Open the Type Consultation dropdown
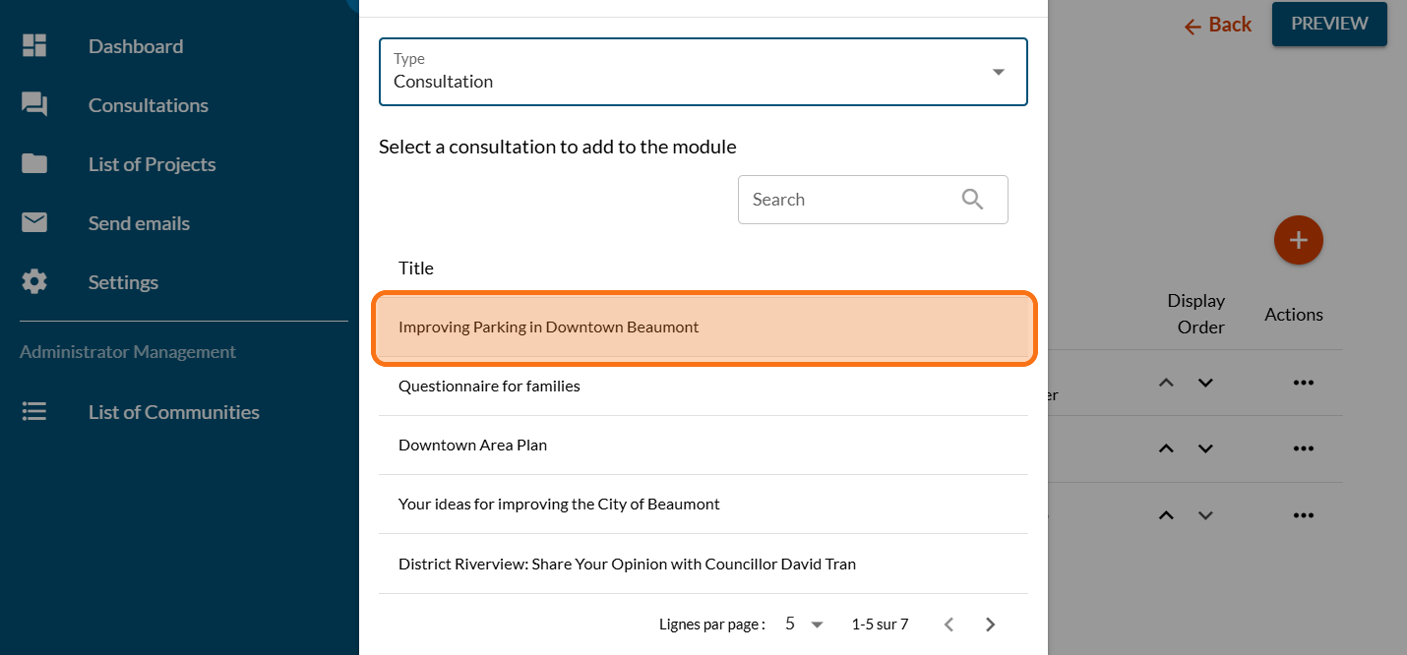The height and width of the screenshot is (655, 1407). (703, 72)
